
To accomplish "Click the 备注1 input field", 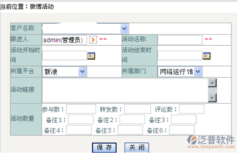I will click(81, 119).
